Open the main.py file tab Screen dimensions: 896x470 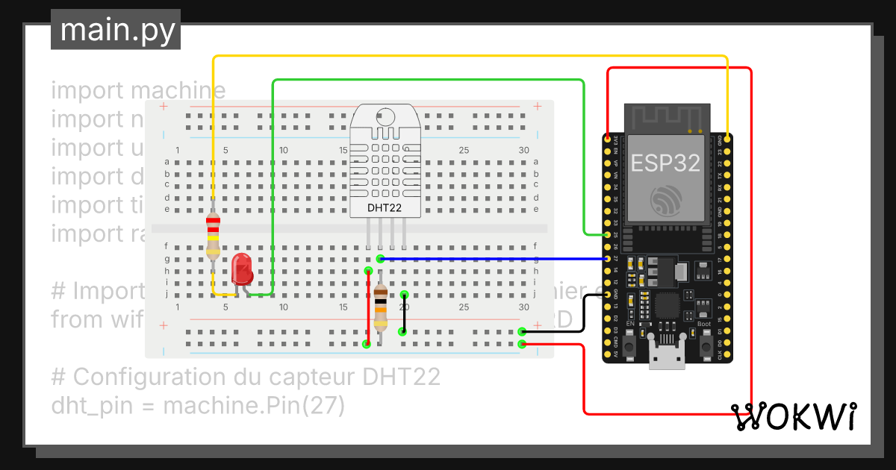[x=116, y=30]
